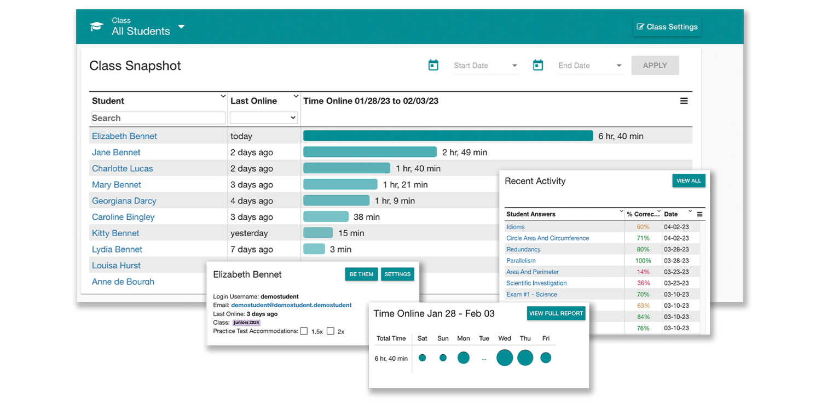Enable the 1.5x accommodation checkbox

[x=304, y=331]
